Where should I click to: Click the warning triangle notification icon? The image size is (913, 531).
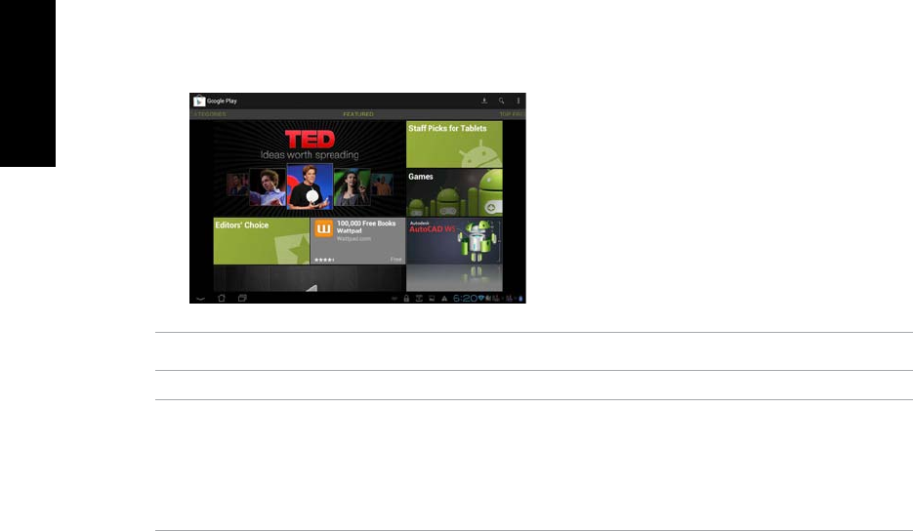click(444, 298)
